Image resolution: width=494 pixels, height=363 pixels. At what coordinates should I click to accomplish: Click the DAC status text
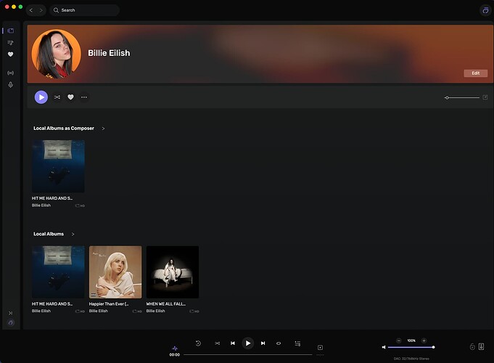(411, 359)
